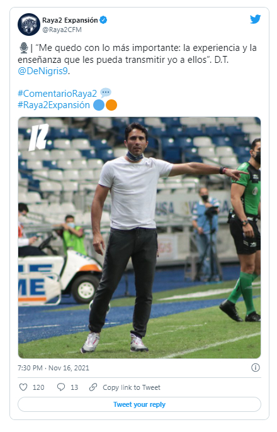Open the Raya2 Expansión profile avatar
Image resolution: width=277 pixels, height=432 pixels.
(29, 25)
